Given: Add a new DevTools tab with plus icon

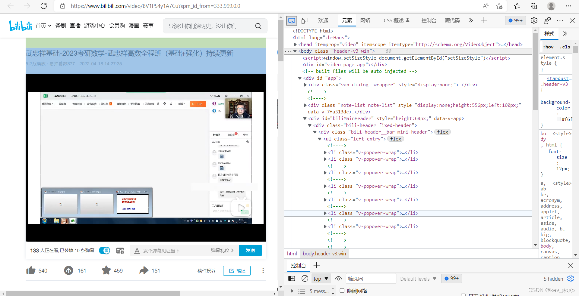Looking at the screenshot, I should coord(484,20).
